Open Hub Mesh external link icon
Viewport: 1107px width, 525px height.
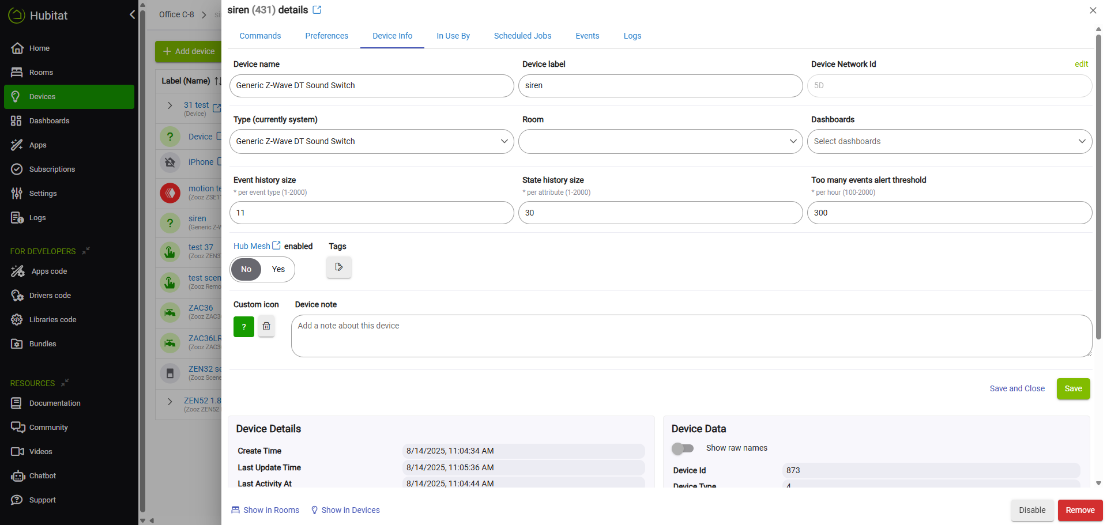tap(276, 245)
